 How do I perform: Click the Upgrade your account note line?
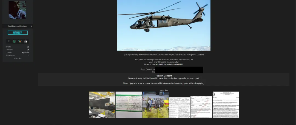[164, 83]
